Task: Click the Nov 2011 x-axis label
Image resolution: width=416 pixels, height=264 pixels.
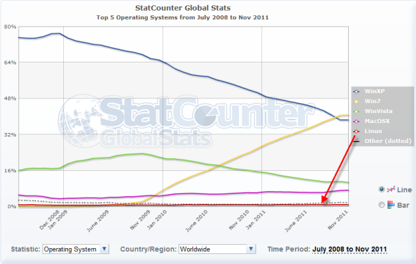Action: (337, 219)
